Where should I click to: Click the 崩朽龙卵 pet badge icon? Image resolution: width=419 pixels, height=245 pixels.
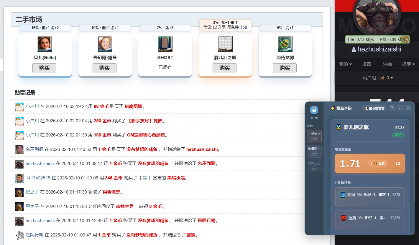coord(285,44)
